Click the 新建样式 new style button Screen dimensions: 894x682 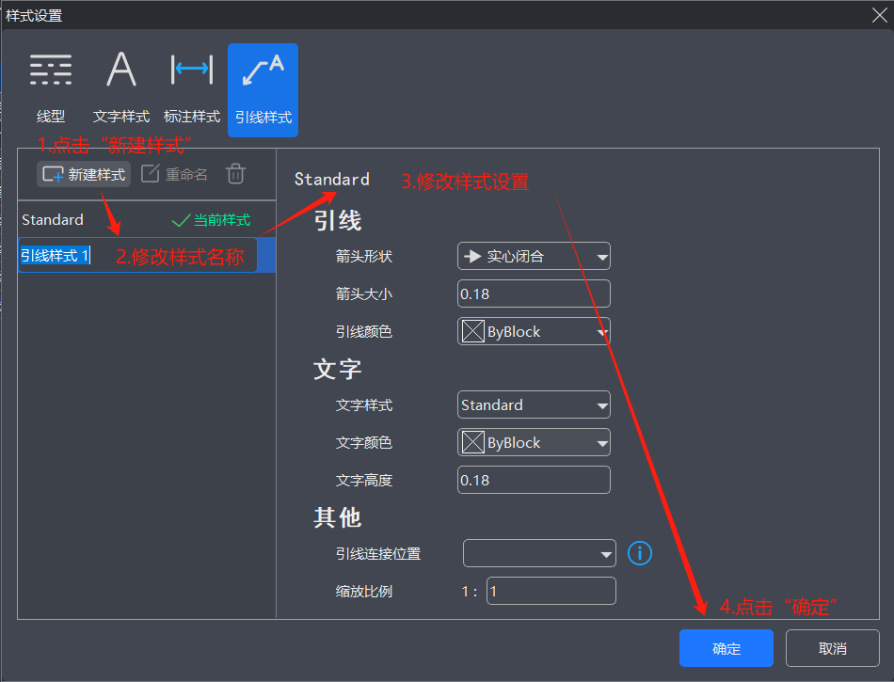(84, 174)
